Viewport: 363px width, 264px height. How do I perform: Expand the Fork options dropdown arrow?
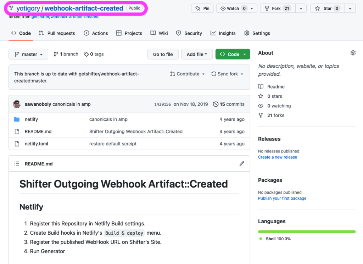pos(301,8)
